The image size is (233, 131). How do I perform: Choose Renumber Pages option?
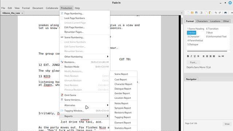coord(85,32)
